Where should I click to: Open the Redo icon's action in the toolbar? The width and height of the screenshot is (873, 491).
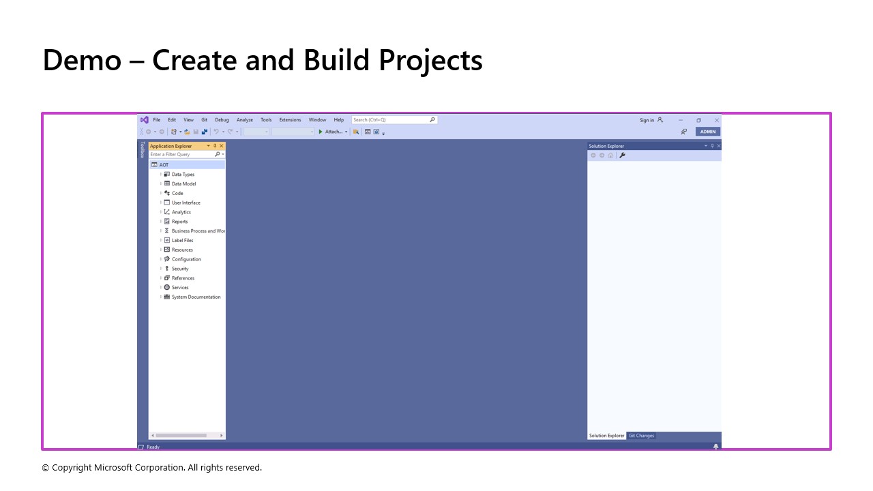[x=231, y=132]
